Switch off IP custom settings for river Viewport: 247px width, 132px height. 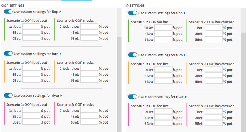[x=133, y=97]
